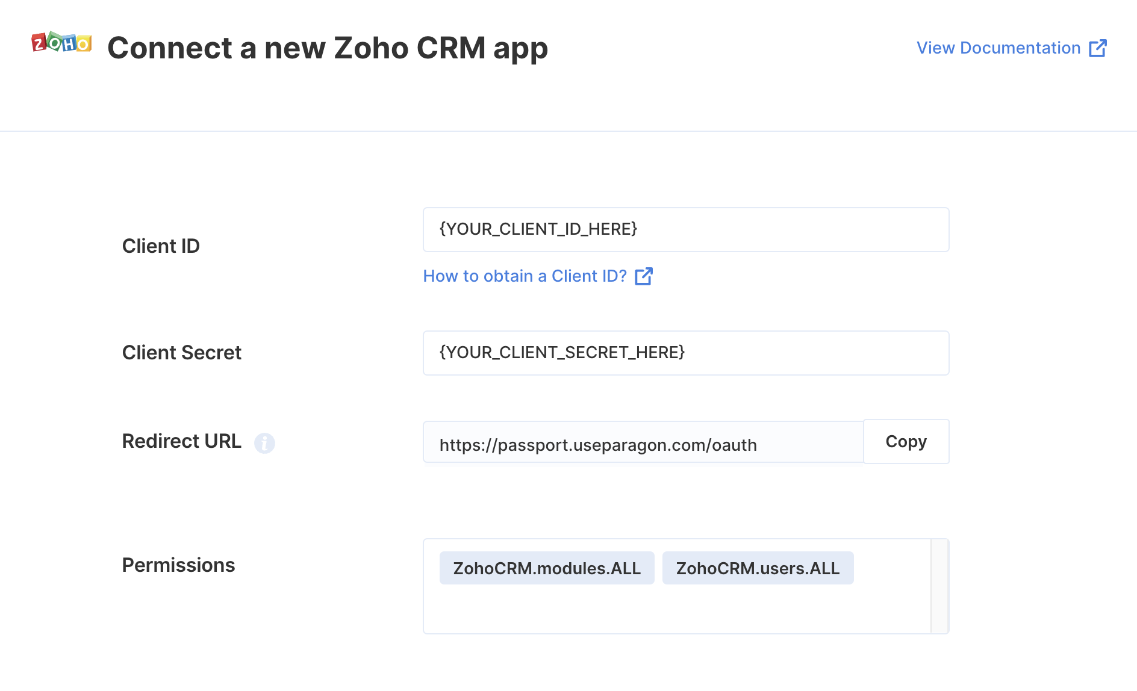This screenshot has height=691, width=1137.
Task: Click the Client Secret label
Action: [182, 353]
